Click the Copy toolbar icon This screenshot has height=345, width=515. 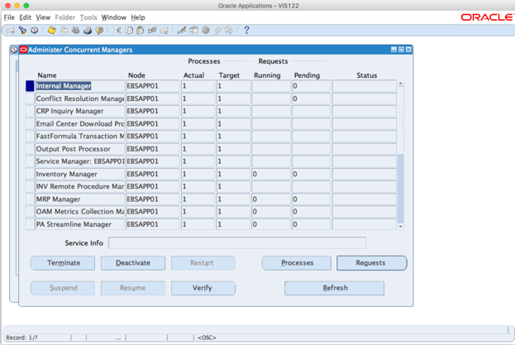129,31
